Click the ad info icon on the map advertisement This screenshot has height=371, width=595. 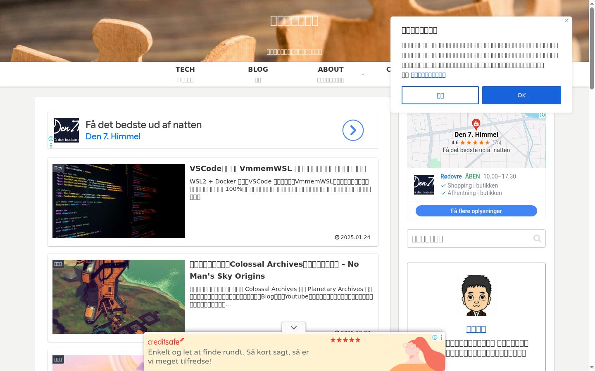click(542, 115)
